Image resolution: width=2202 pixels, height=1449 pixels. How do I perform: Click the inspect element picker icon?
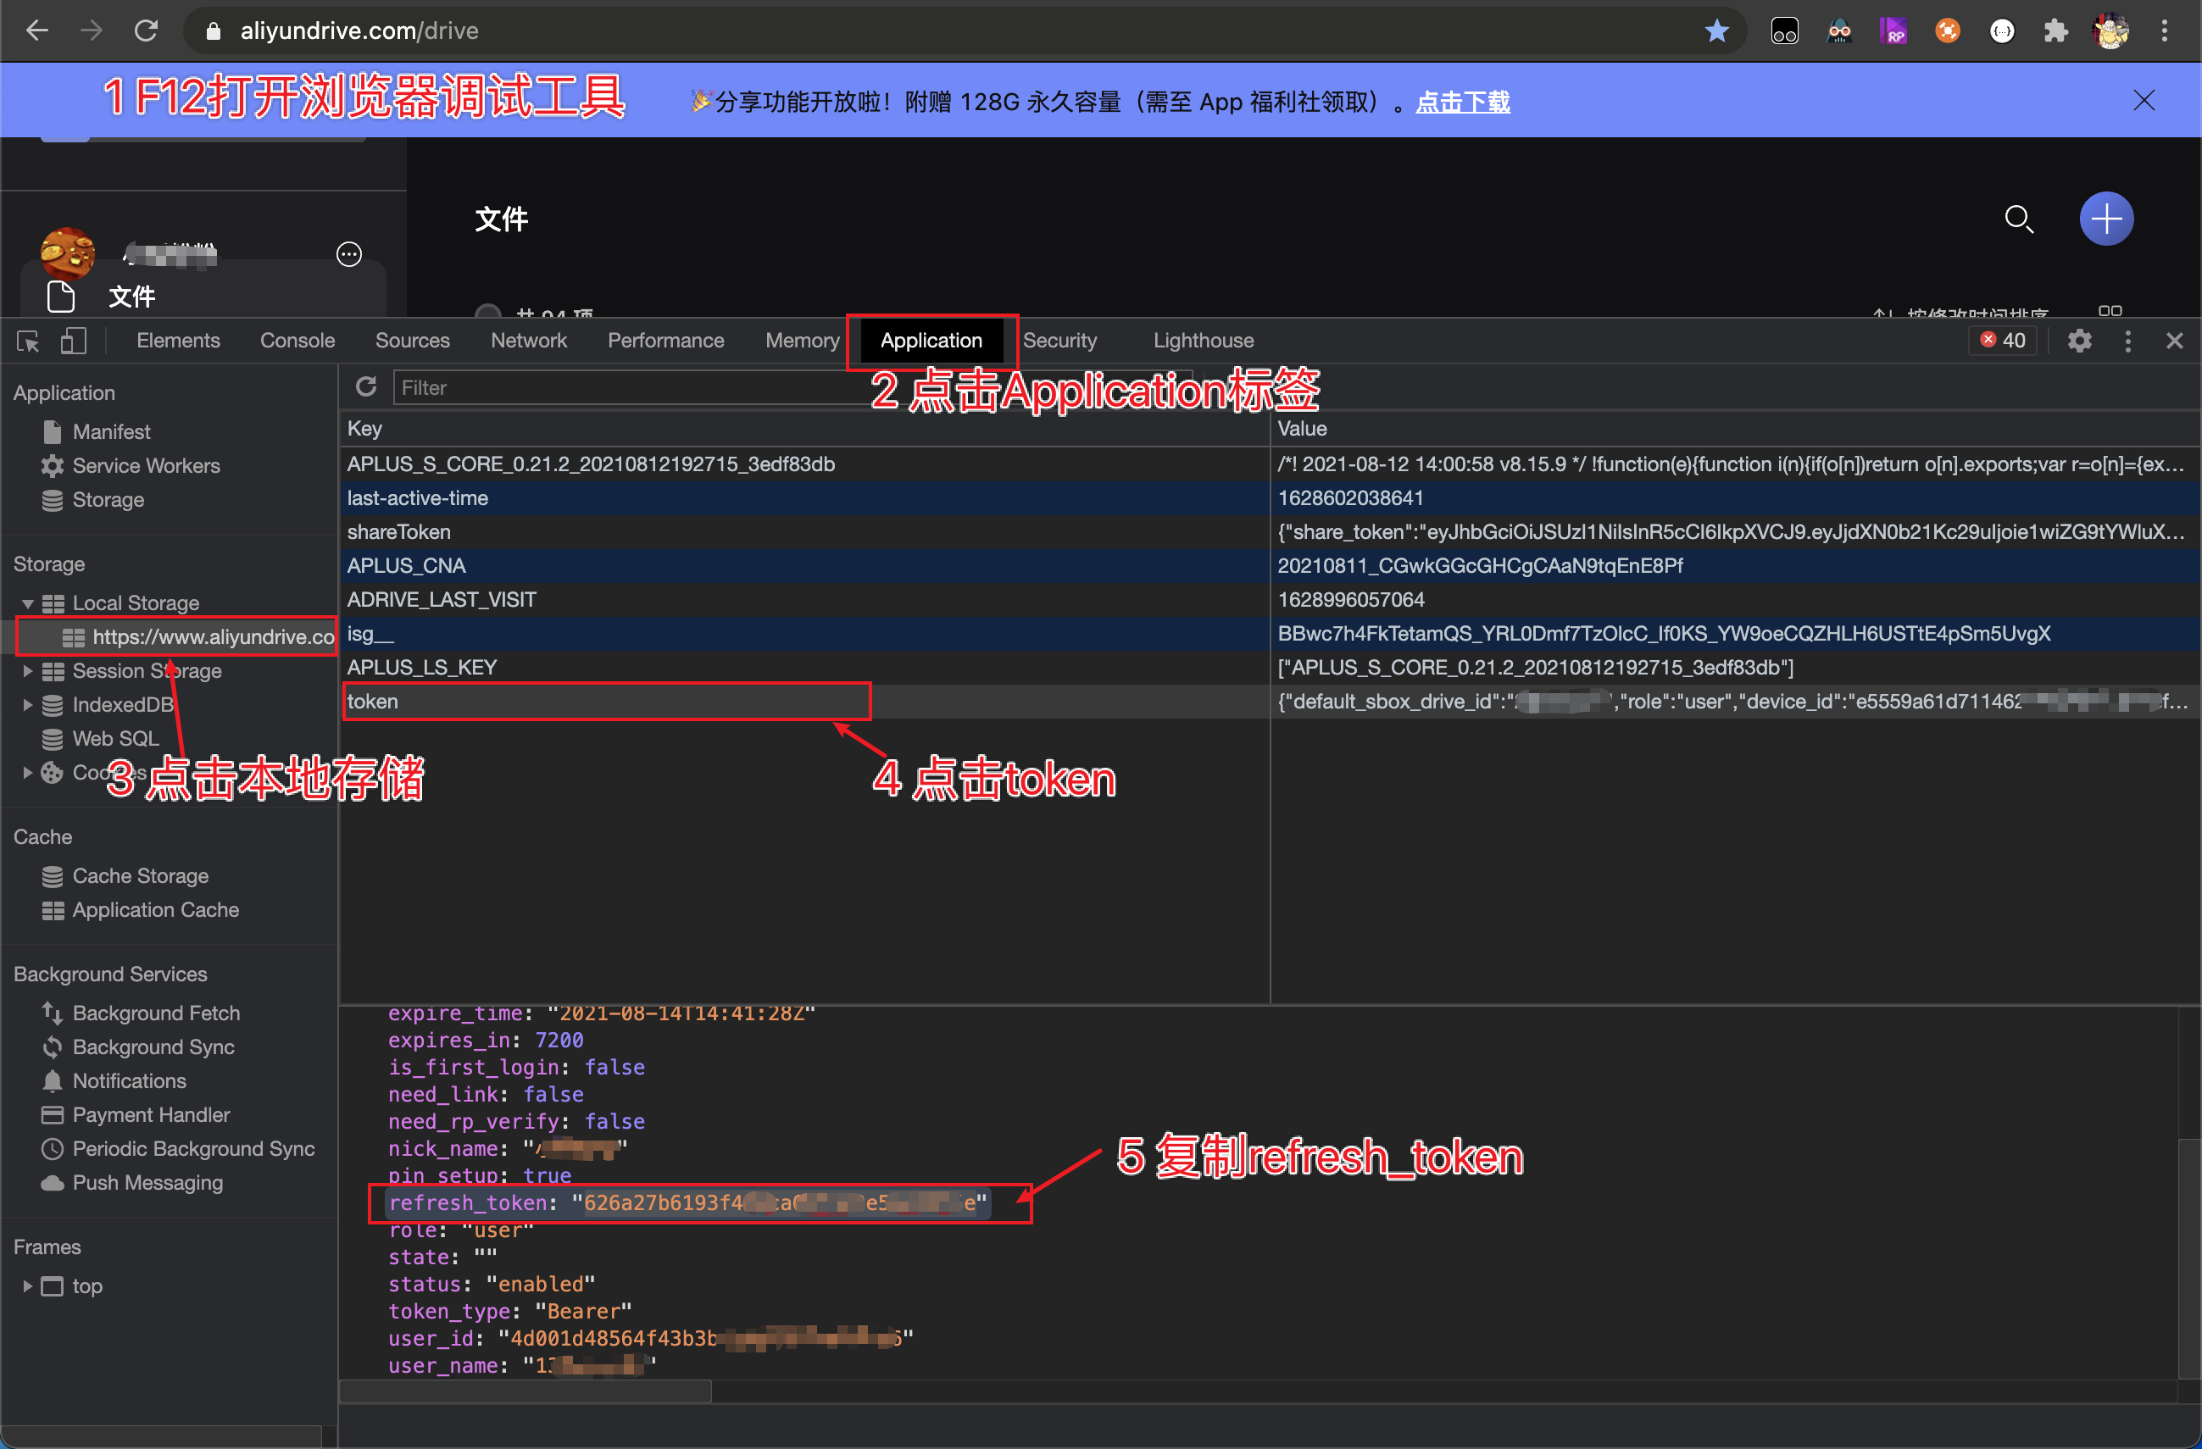[28, 341]
